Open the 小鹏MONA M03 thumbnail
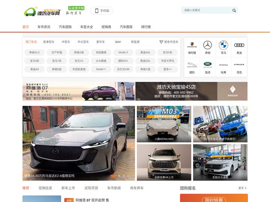This screenshot has width=270, height=202. click(164, 124)
